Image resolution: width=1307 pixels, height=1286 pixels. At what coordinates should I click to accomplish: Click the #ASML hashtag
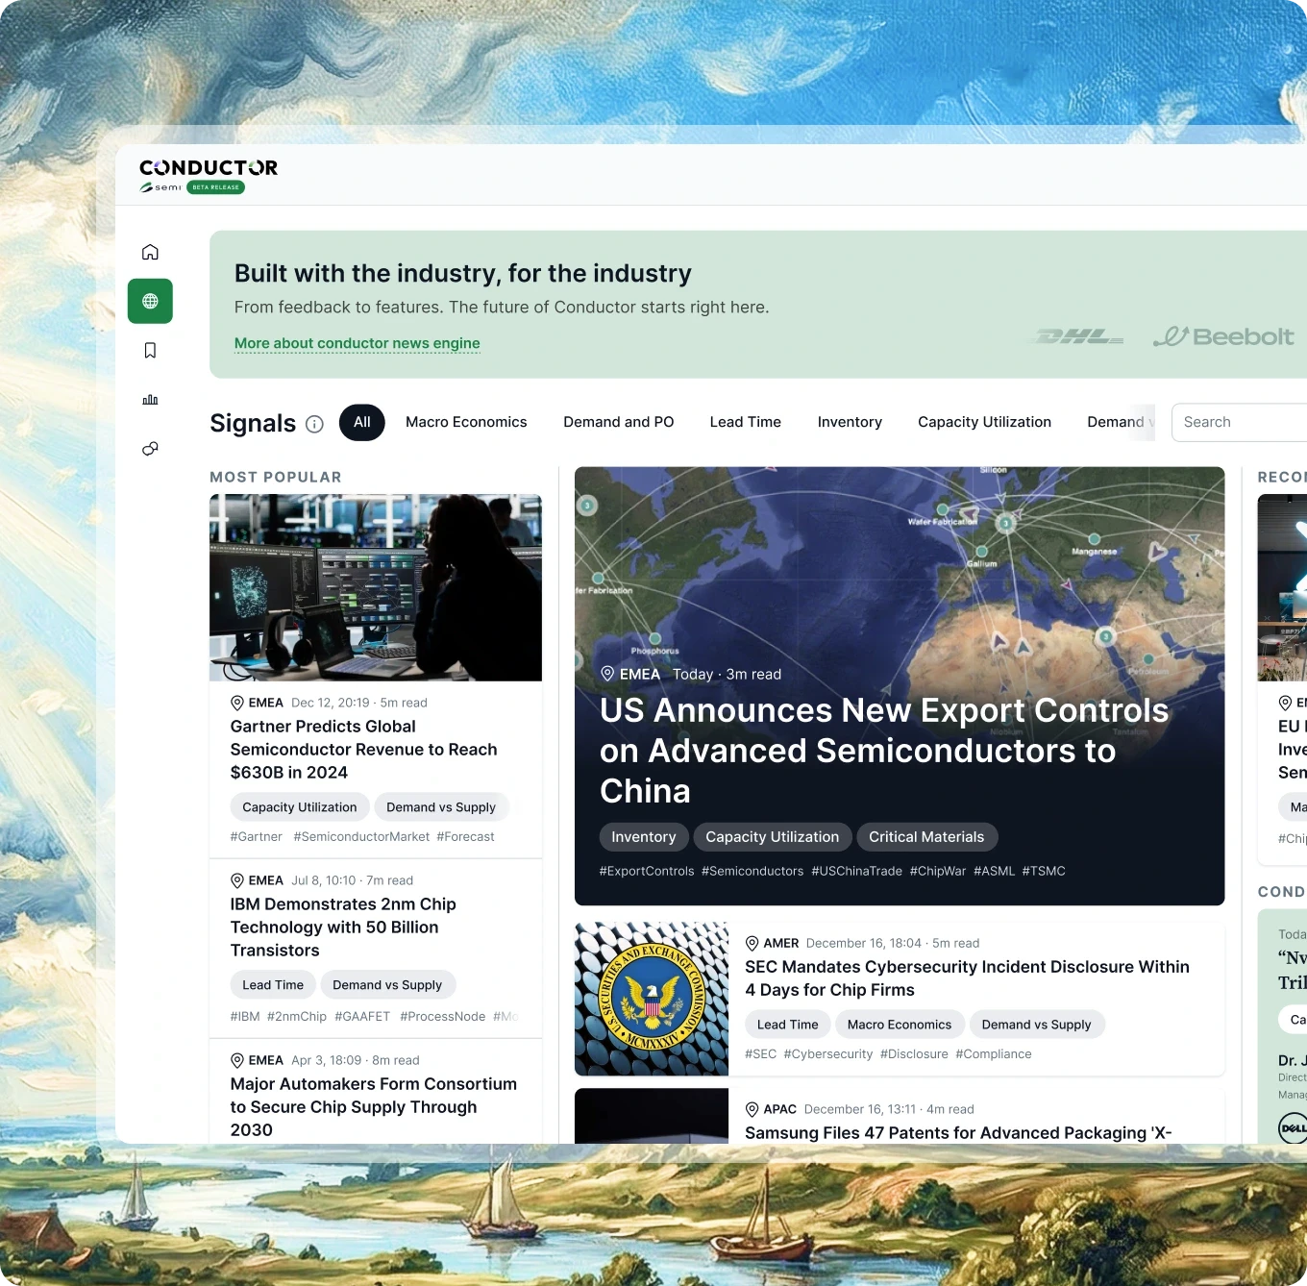pos(995,872)
